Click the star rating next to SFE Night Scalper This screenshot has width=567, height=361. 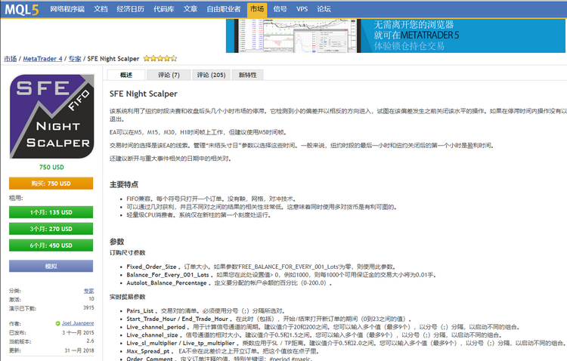coord(160,58)
